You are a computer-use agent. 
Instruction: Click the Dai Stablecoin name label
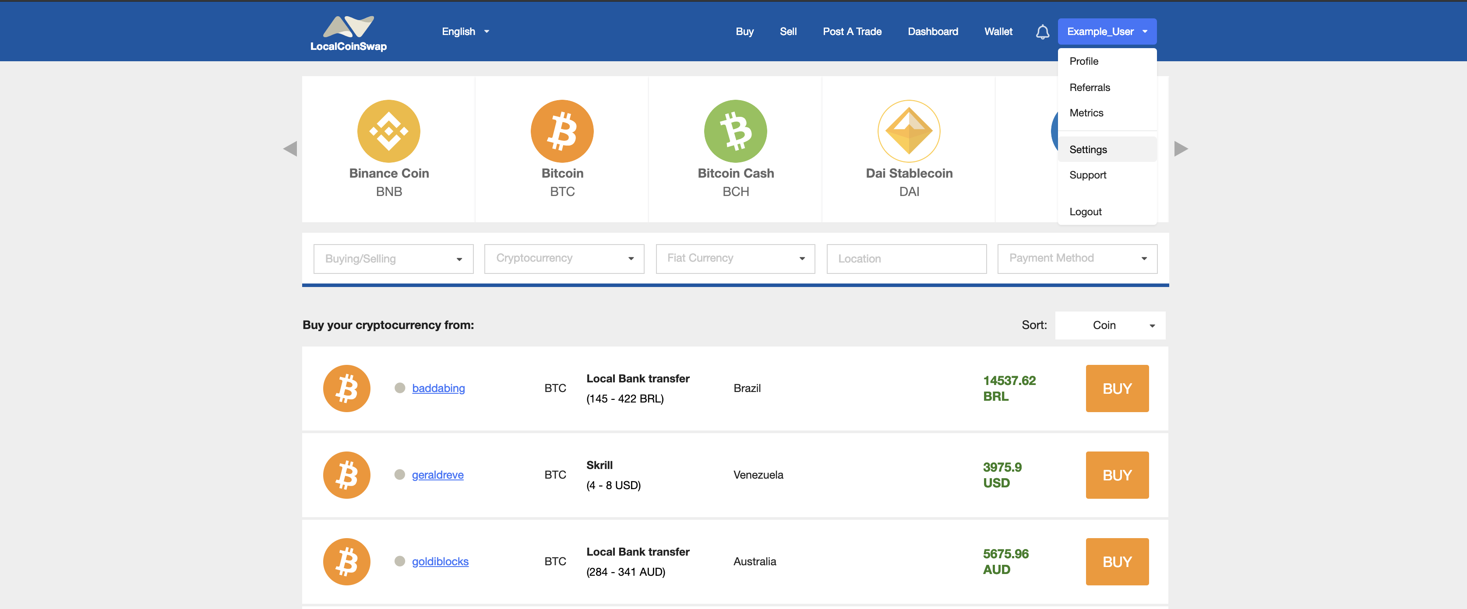[909, 173]
